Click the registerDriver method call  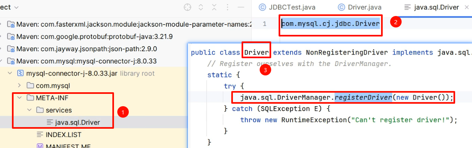pos(363,98)
